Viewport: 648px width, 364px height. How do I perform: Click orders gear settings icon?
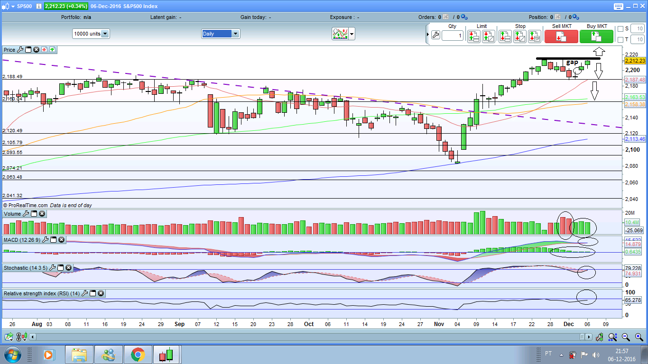[463, 17]
